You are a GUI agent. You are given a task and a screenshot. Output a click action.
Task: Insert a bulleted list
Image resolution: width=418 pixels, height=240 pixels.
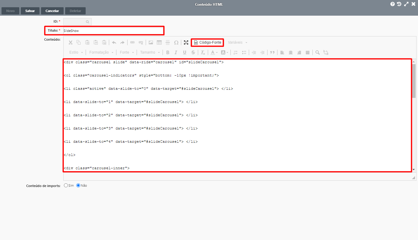point(244,52)
